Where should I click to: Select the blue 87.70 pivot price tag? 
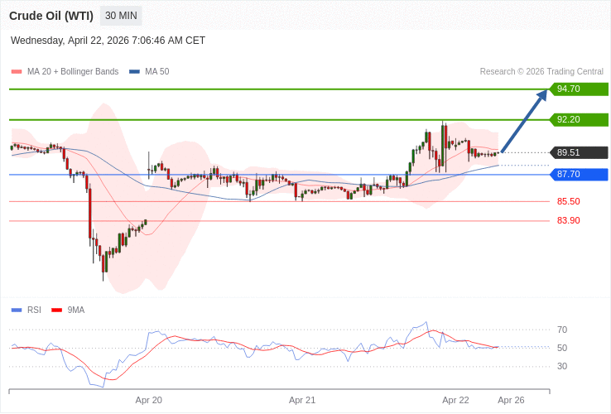[x=579, y=175]
